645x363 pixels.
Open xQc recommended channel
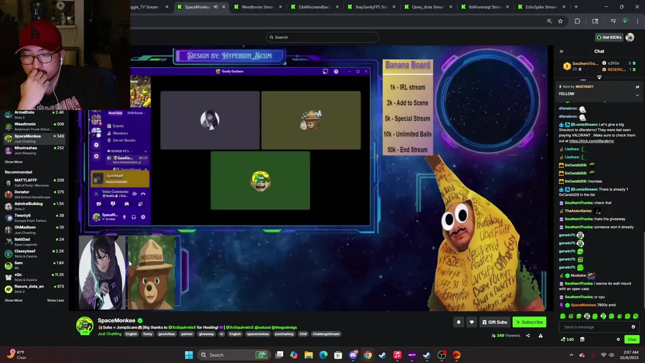click(34, 277)
